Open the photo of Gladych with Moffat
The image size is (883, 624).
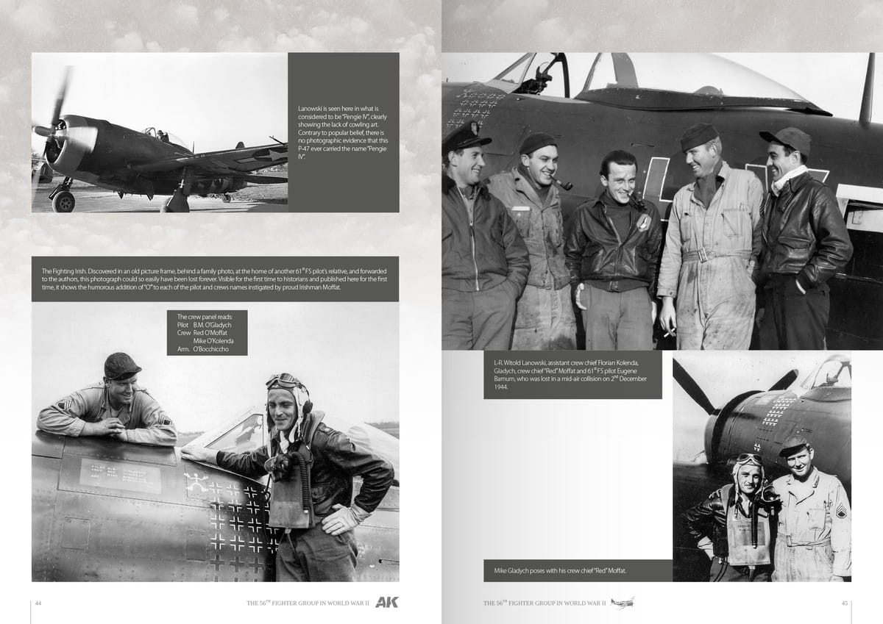coord(762,467)
